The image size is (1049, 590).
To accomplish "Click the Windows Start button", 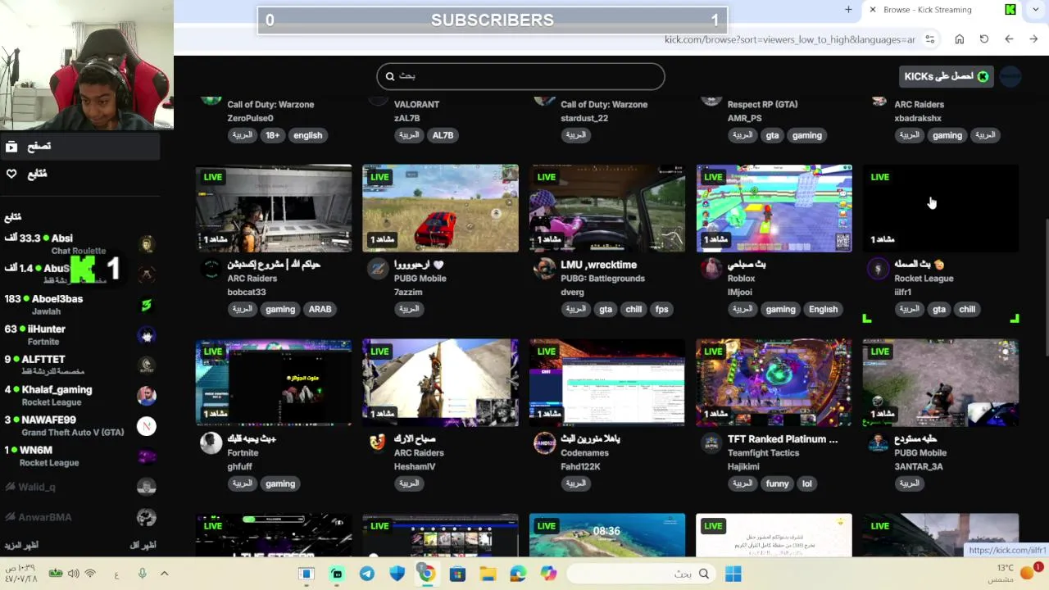I will pyautogui.click(x=733, y=574).
